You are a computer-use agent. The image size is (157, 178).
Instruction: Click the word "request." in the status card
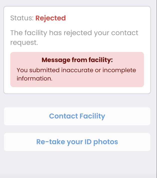[x=24, y=43]
